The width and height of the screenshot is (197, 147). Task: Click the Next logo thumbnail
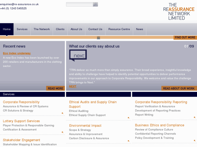tap(78, 55)
